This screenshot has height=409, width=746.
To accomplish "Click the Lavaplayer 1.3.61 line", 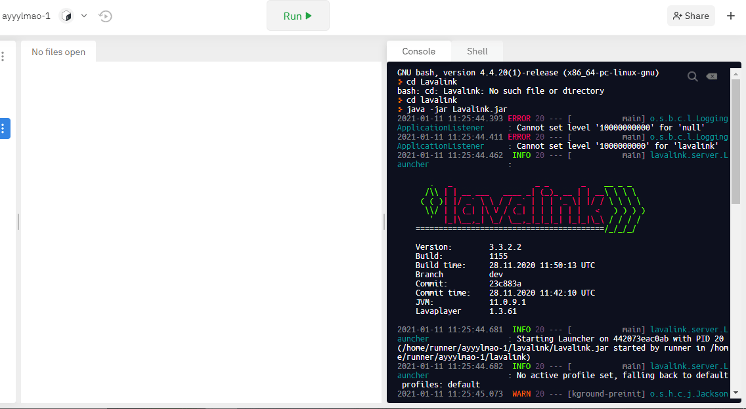I will pyautogui.click(x=466, y=311).
